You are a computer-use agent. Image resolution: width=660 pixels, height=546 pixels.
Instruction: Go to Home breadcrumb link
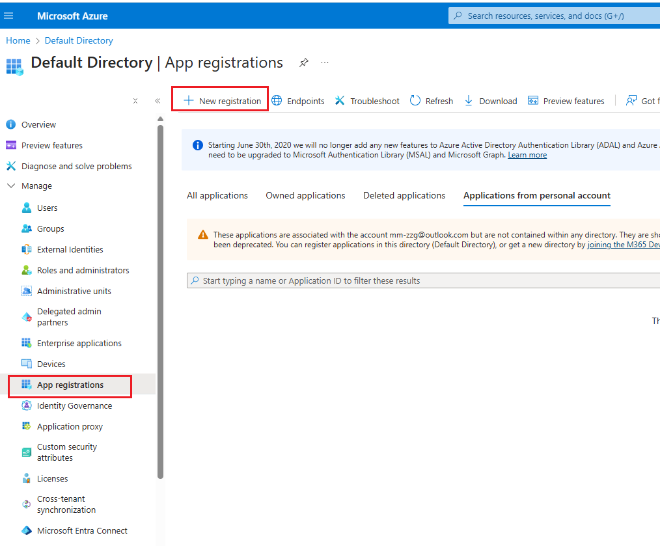click(x=18, y=40)
